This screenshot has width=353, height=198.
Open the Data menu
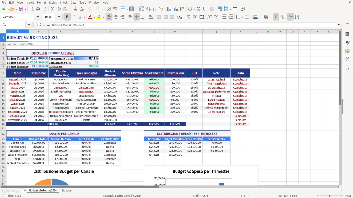click(x=73, y=2)
